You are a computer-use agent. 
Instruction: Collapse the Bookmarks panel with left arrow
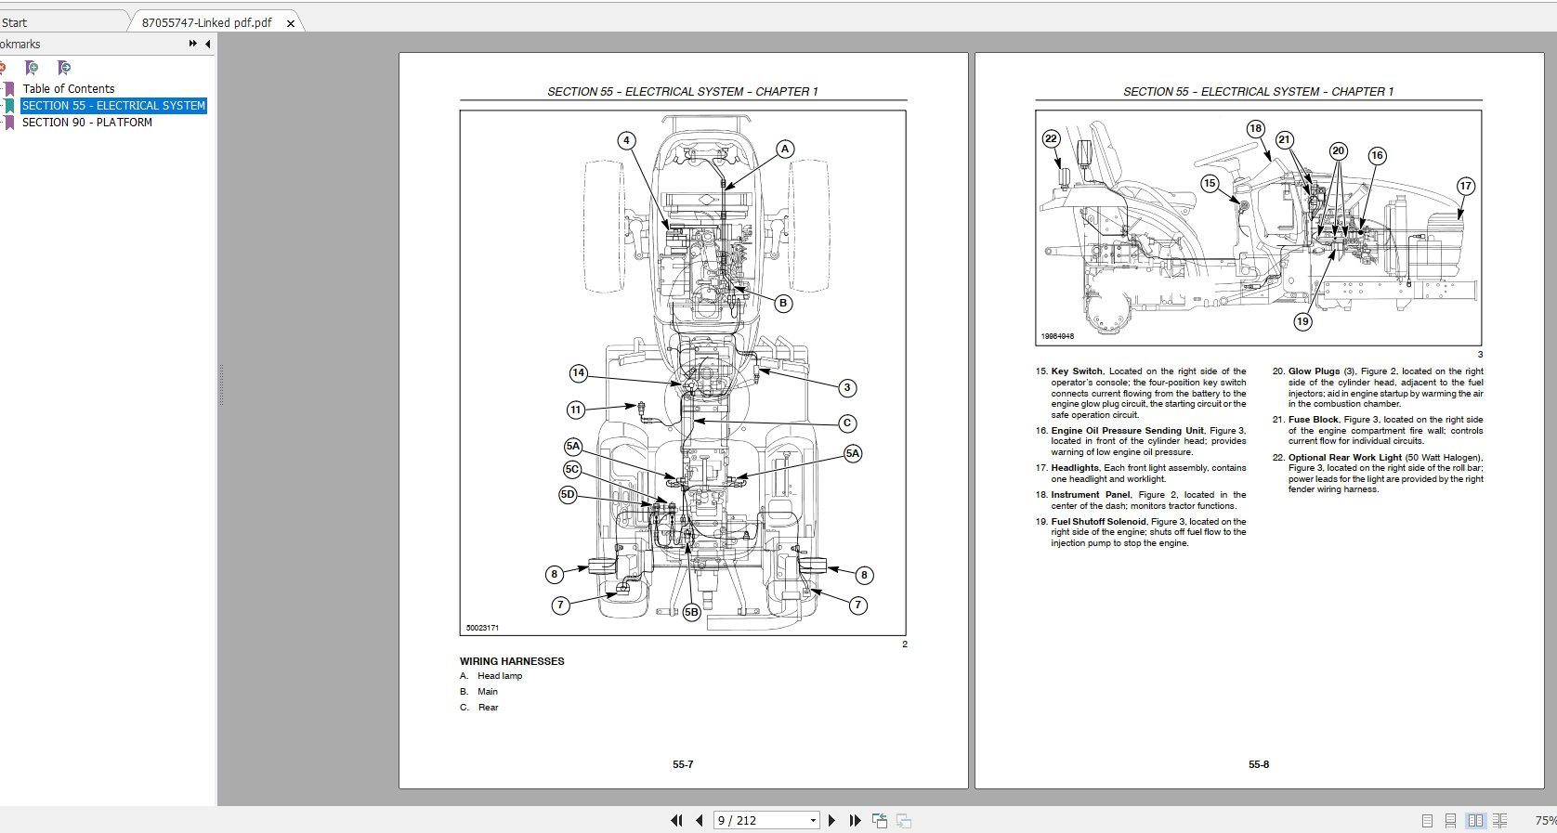(x=207, y=44)
